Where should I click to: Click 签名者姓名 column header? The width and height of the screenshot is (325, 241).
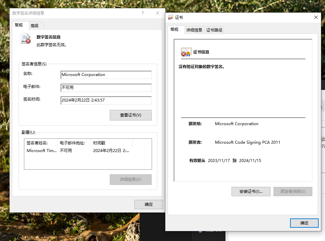click(41, 143)
